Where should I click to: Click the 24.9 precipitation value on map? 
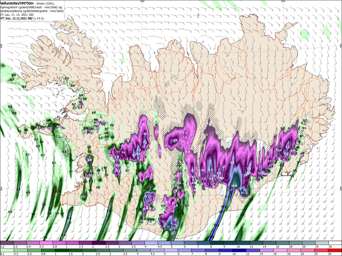click(234, 186)
